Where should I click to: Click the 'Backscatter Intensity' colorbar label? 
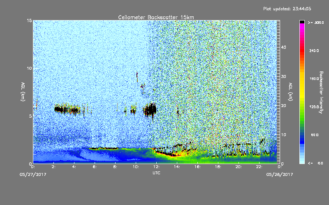tap(321, 92)
